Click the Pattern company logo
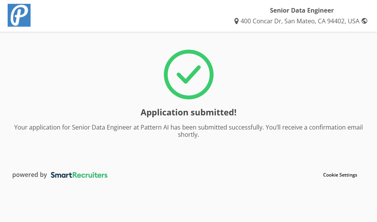The height and width of the screenshot is (222, 377). 19,15
